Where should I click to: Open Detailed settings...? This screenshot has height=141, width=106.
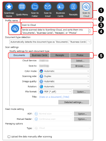coord(74,102)
